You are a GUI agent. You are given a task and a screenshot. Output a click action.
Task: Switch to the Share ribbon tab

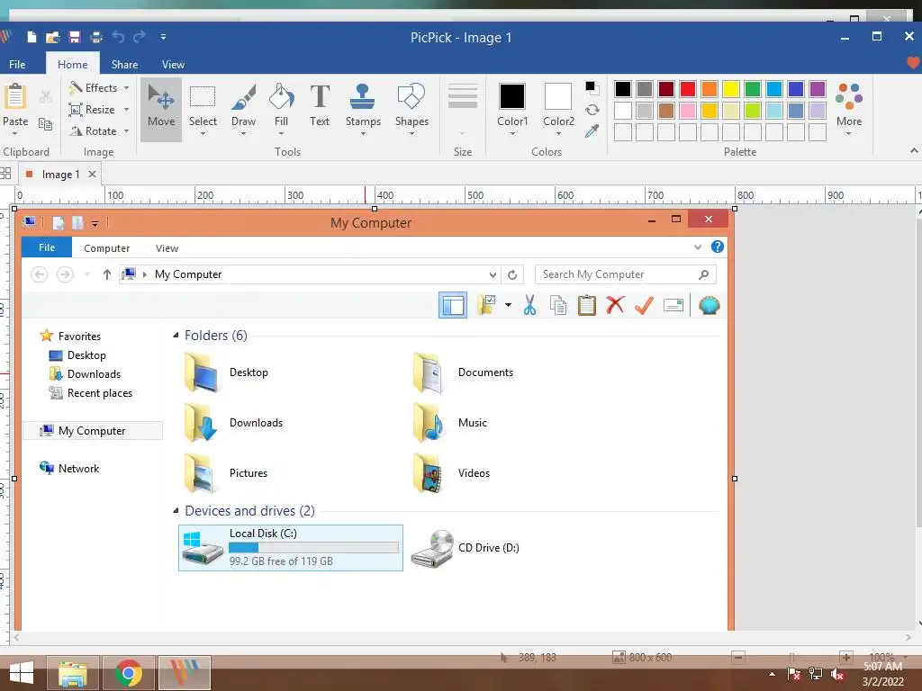124,64
